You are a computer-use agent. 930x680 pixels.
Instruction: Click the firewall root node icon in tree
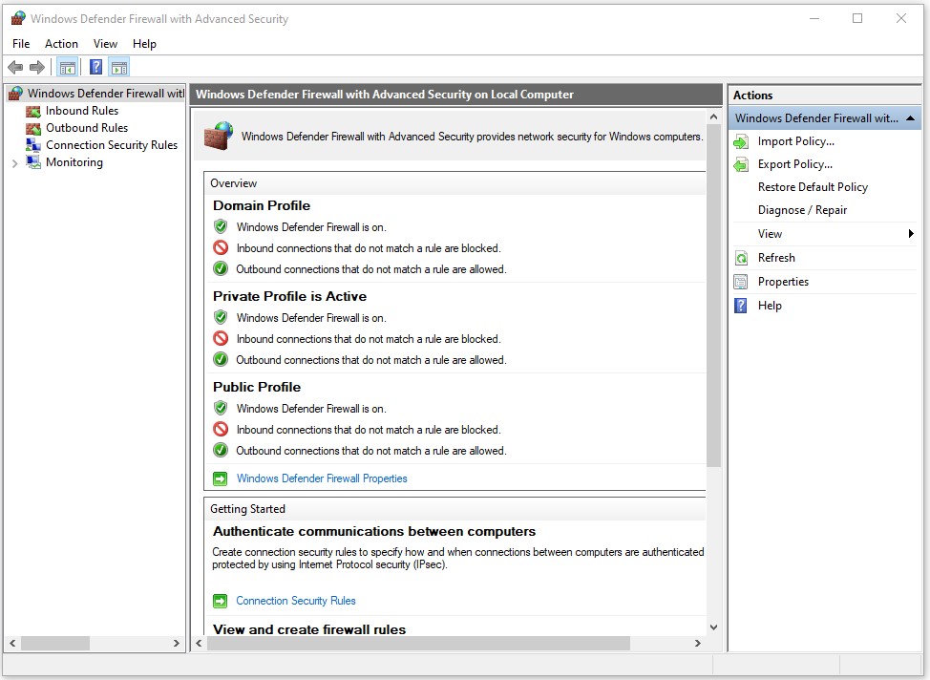coord(16,94)
